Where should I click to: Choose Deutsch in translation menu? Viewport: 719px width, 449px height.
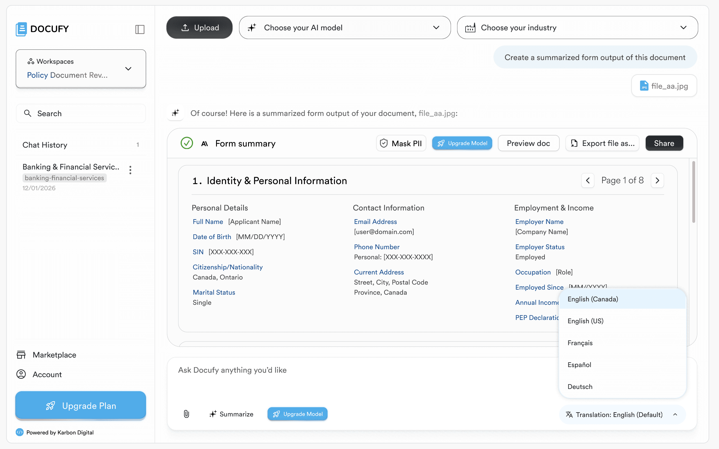point(580,386)
